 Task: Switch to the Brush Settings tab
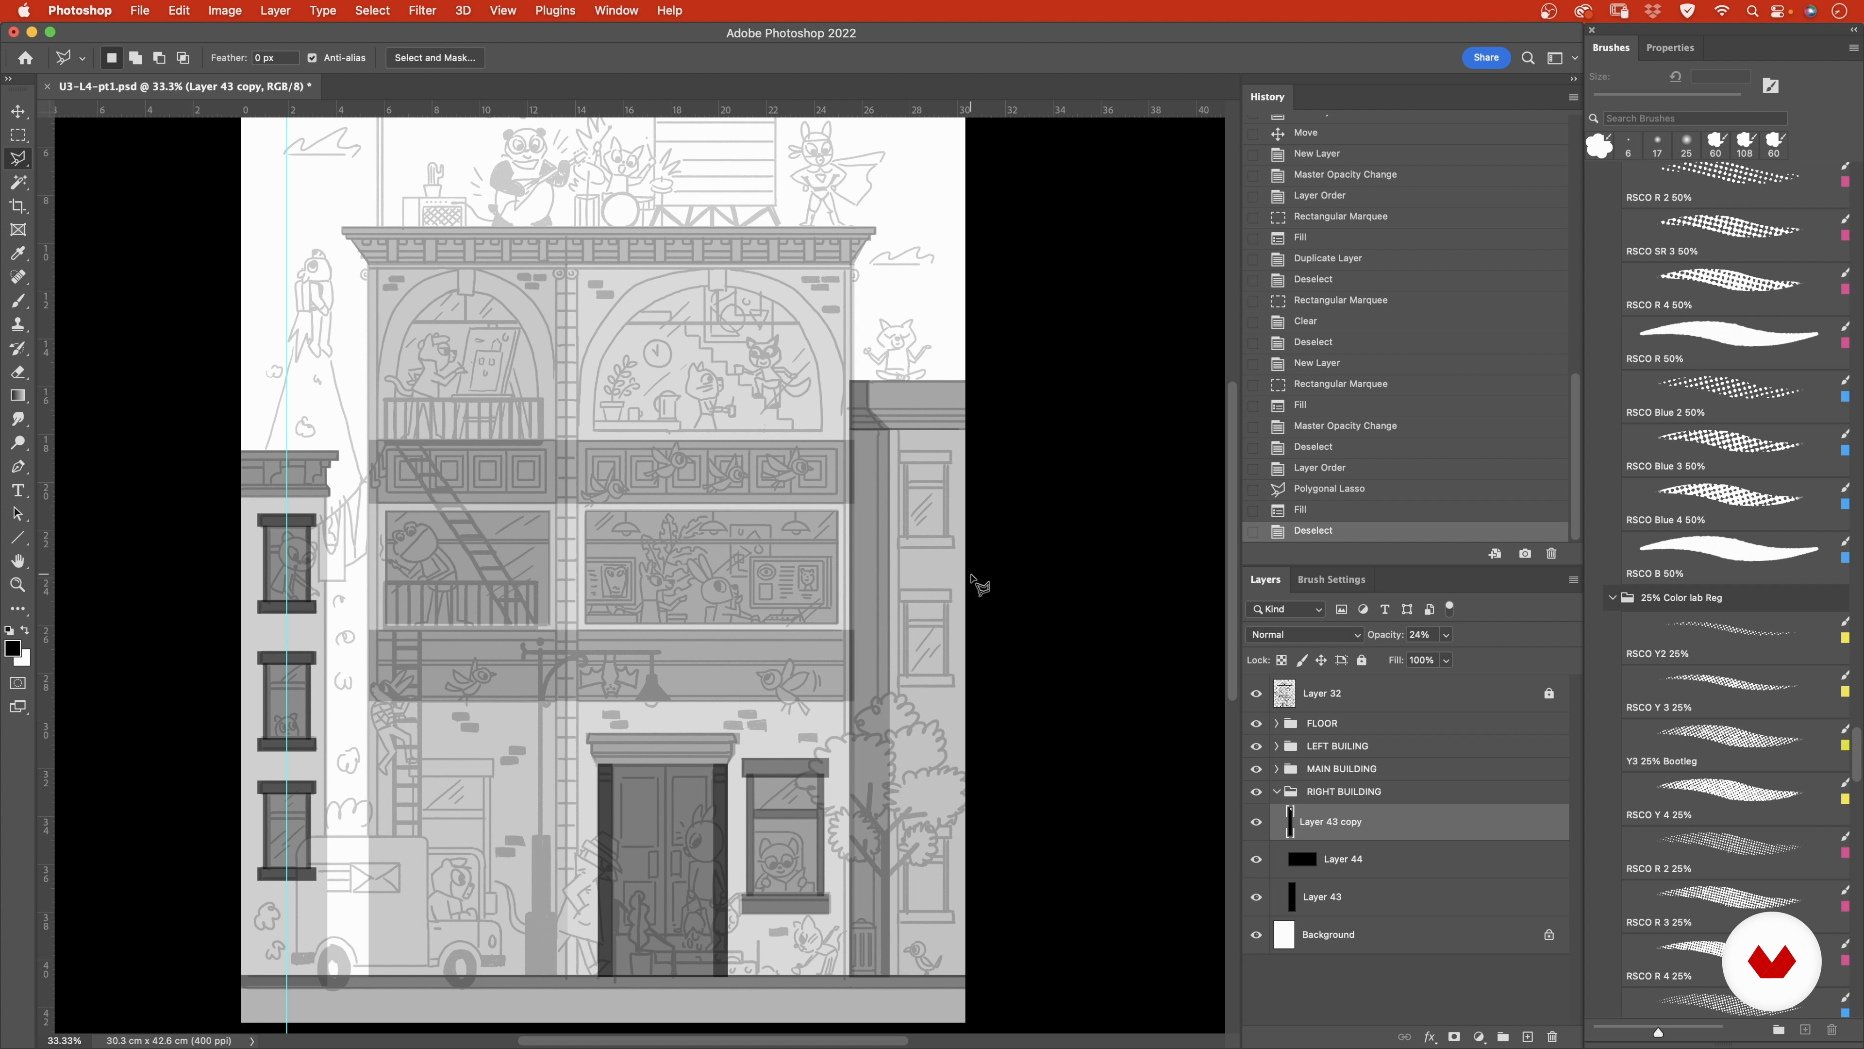pos(1331,580)
